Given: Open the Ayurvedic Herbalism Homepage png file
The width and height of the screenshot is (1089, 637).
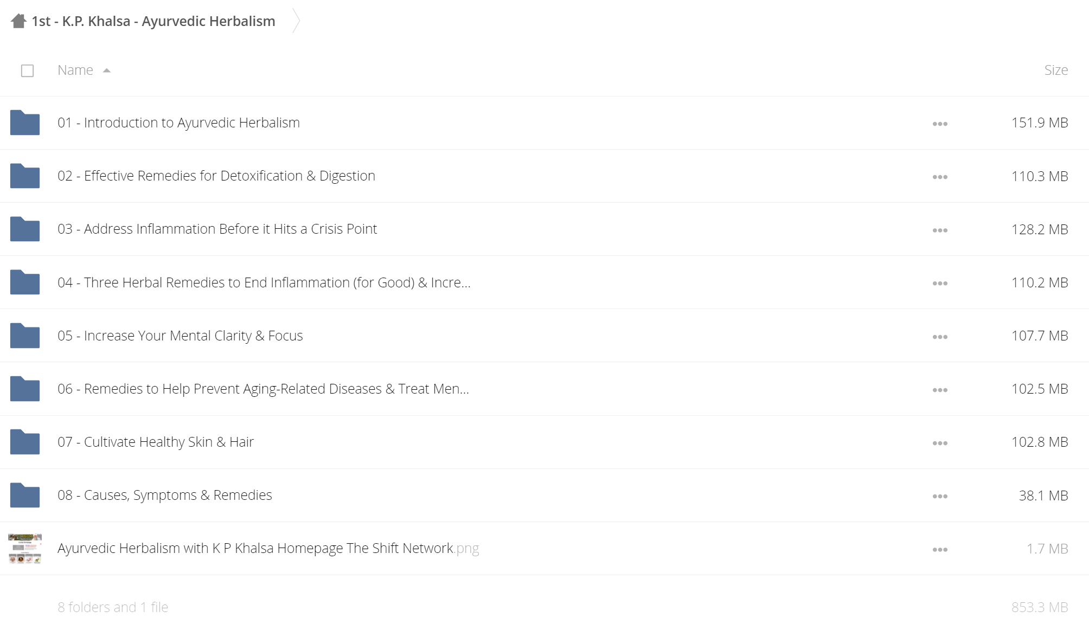Looking at the screenshot, I should pyautogui.click(x=268, y=548).
